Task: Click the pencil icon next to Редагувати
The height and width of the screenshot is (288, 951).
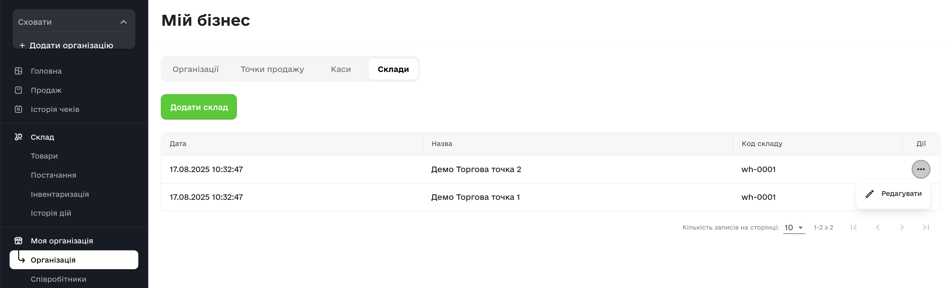Action: [x=869, y=194]
